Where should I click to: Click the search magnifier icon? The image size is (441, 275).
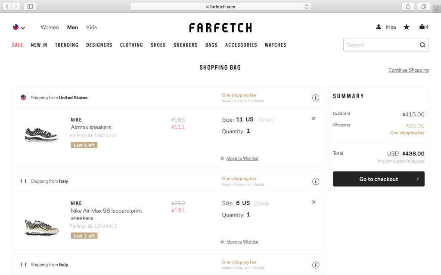pos(422,45)
